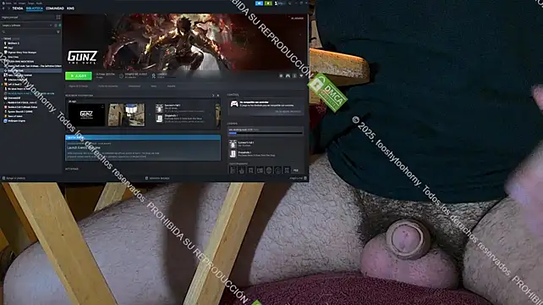
Task: Open the Punto de encuentro tab
Action: point(108,86)
